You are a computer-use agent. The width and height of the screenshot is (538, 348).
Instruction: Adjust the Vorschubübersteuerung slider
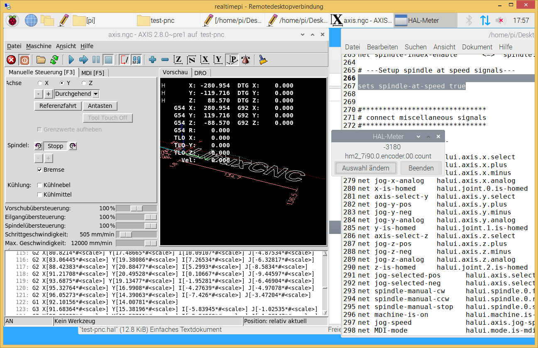pos(136,208)
